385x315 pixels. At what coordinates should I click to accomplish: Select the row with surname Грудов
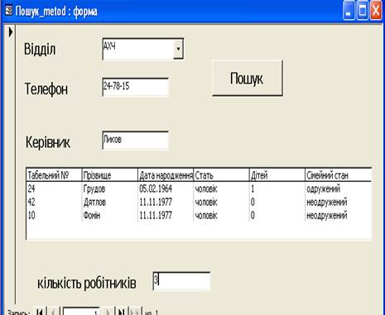click(199, 189)
